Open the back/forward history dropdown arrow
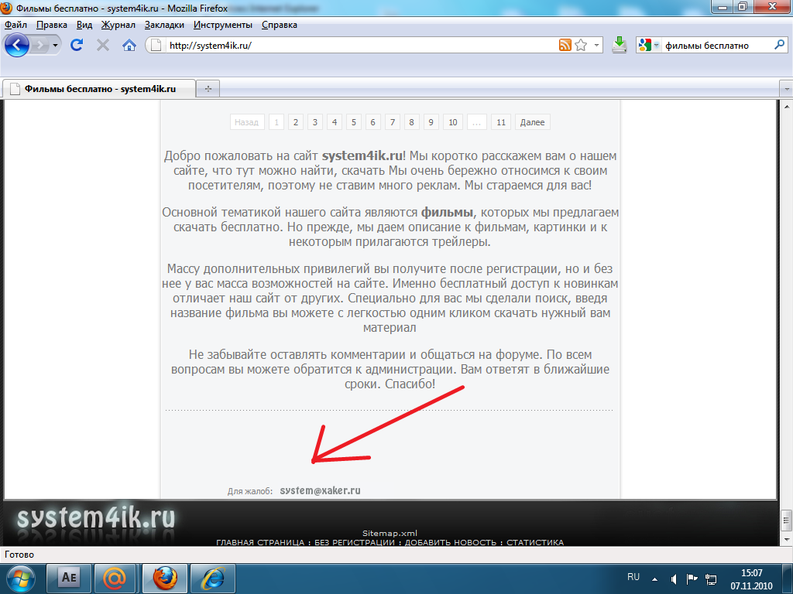The width and height of the screenshot is (793, 594). (55, 46)
